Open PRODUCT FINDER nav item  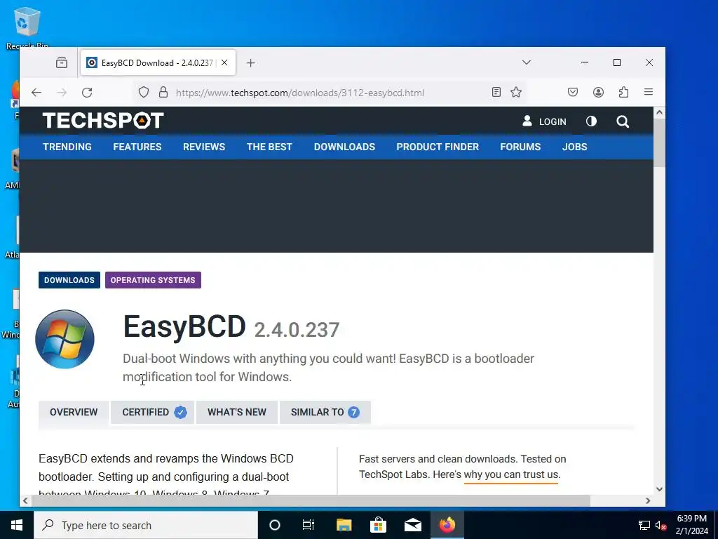438,147
